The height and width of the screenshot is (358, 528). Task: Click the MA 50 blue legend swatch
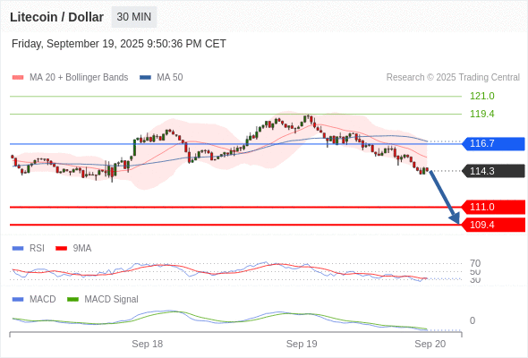point(145,78)
